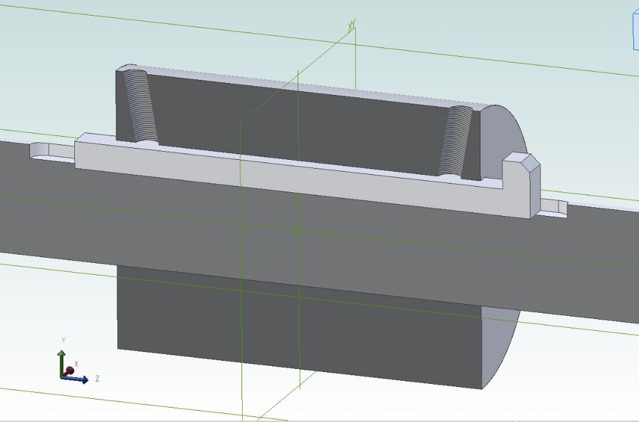
Task: Click the red X axis ball on triad
Action: (70, 371)
